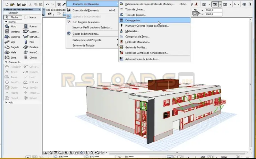The width and height of the screenshot is (256, 159).
Task: Click the New document icon
Action: 7,4
